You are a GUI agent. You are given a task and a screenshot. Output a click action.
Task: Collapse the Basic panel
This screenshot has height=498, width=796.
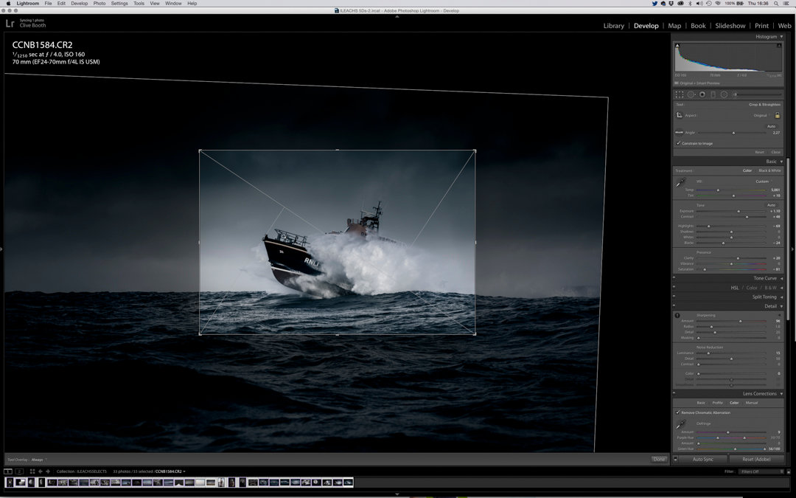tap(781, 162)
